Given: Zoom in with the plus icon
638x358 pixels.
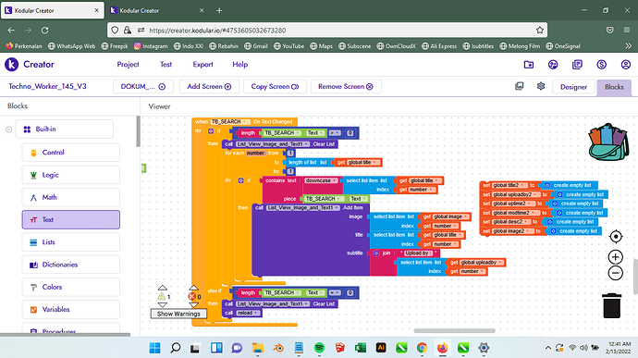Looking at the screenshot, I should coord(616,257).
